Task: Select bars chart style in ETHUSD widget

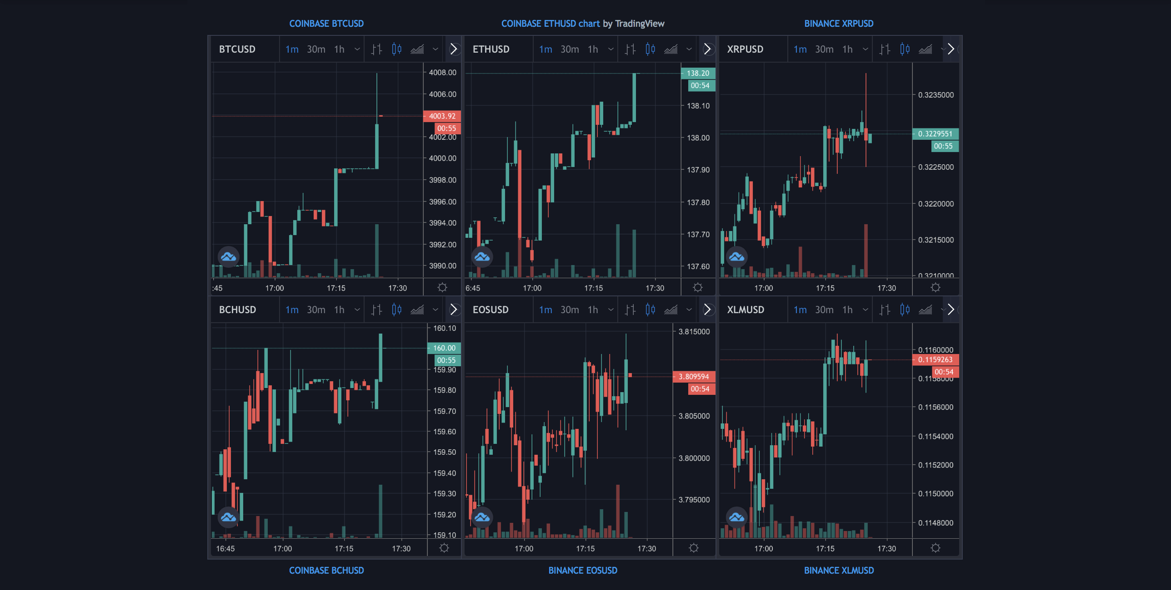Action: 630,49
